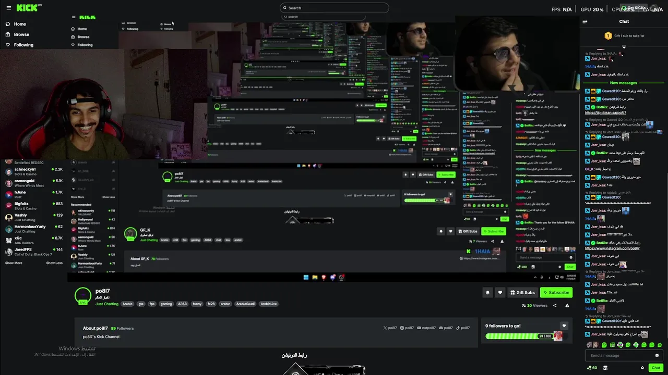
Task: Share the stream via share icon
Action: click(555, 306)
